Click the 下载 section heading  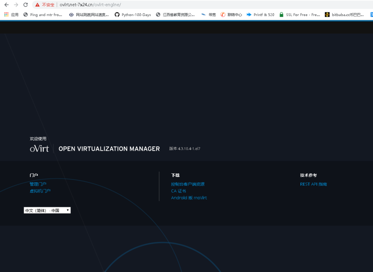click(175, 175)
